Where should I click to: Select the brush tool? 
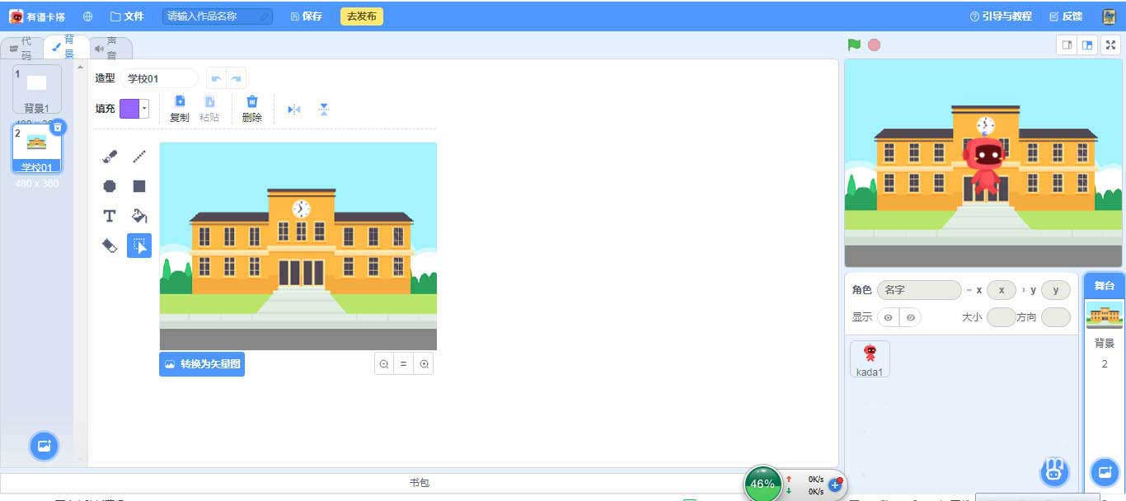[x=110, y=157]
